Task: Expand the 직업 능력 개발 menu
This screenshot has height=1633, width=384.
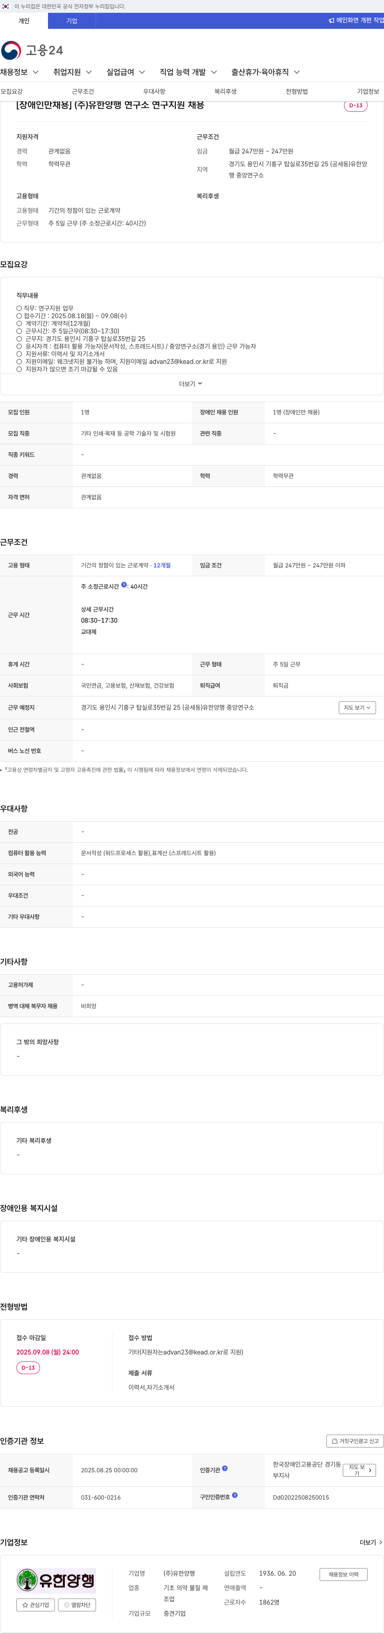Action: pyautogui.click(x=188, y=72)
